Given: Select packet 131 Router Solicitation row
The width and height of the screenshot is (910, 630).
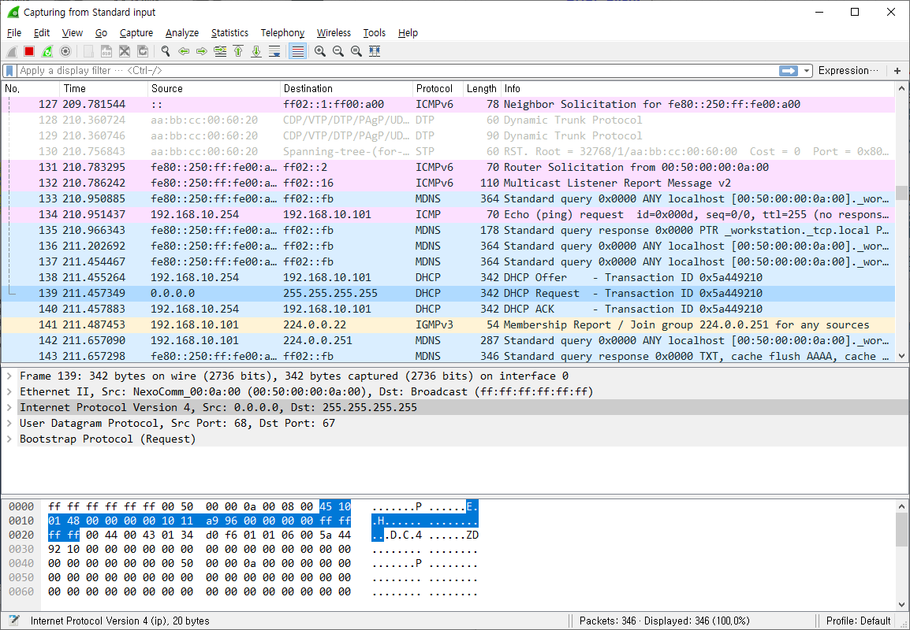Looking at the screenshot, I should pyautogui.click(x=448, y=167).
